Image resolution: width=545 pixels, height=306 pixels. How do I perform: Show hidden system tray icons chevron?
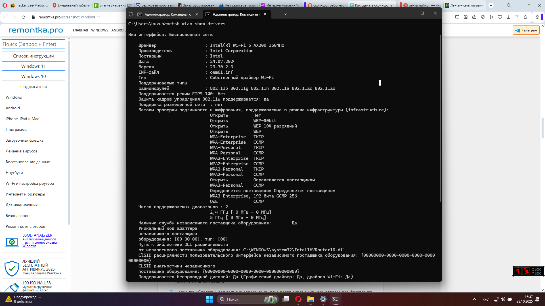[x=475, y=299]
